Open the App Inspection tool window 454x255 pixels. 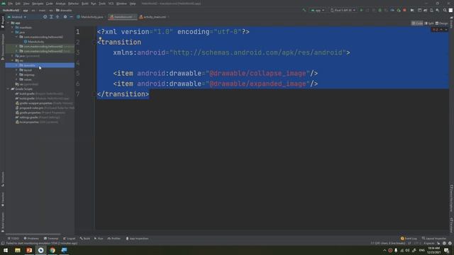[137, 239]
